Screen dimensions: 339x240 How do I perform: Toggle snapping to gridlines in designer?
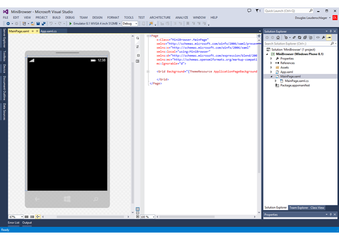coord(32,217)
